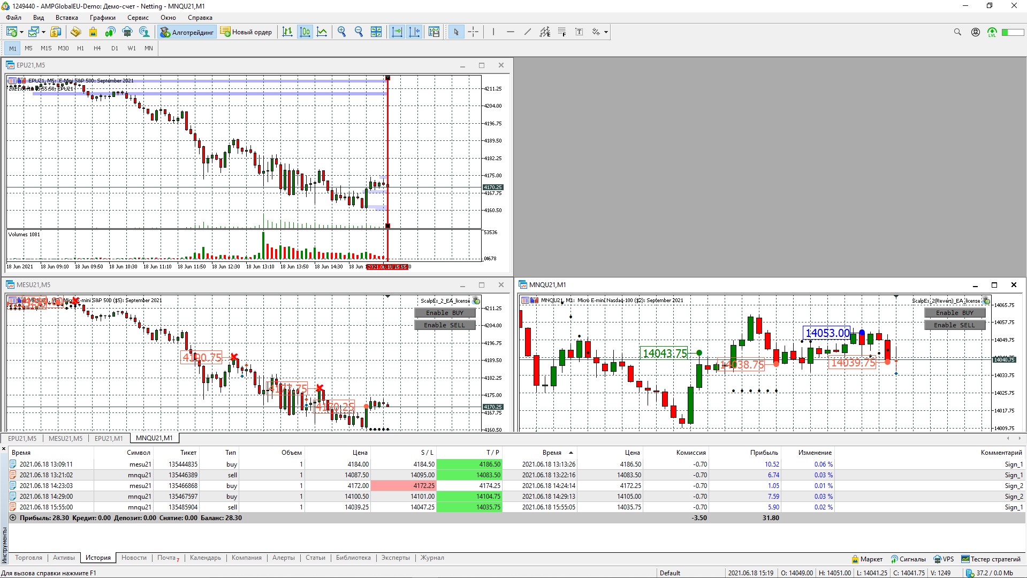
Task: Open the VPS cloud server icon
Action: [x=127, y=32]
